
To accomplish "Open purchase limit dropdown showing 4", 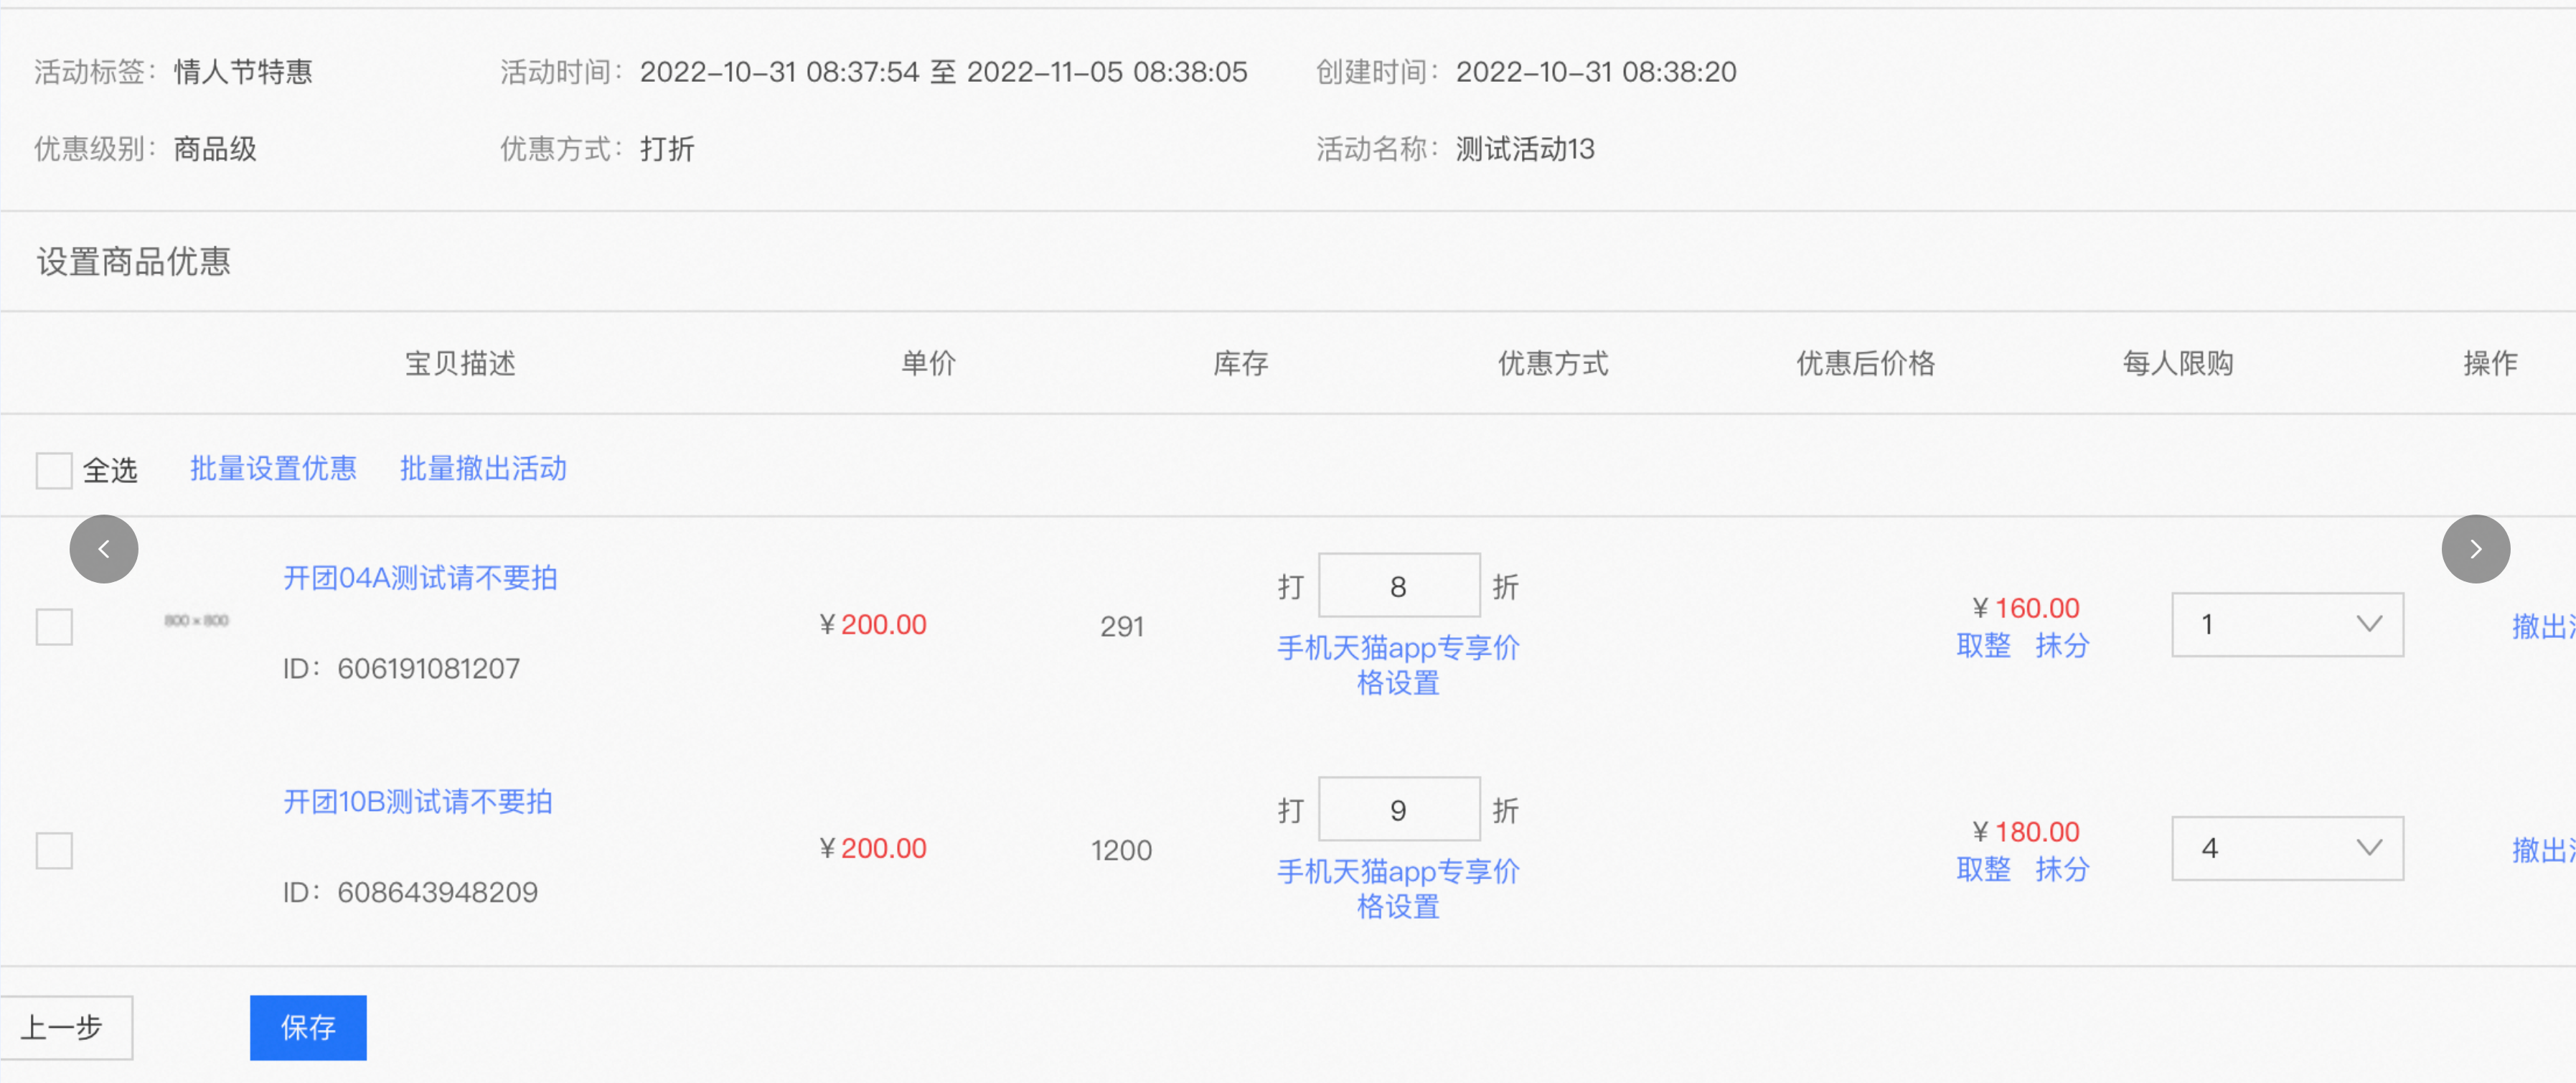I will (2286, 849).
